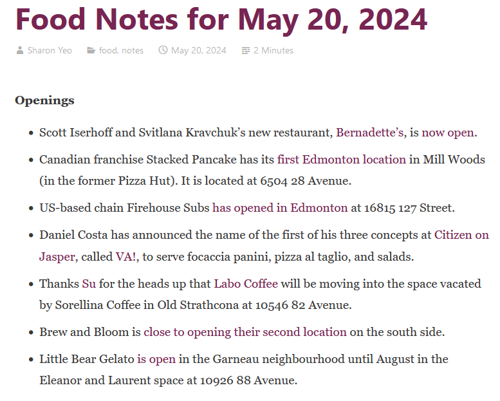
Task: Click the Openings section heading
Action: click(44, 100)
